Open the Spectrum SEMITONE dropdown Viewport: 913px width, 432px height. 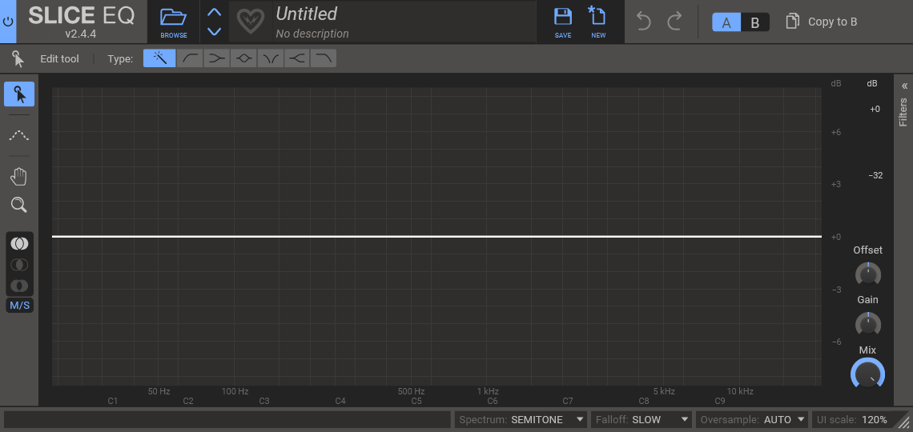coord(521,419)
